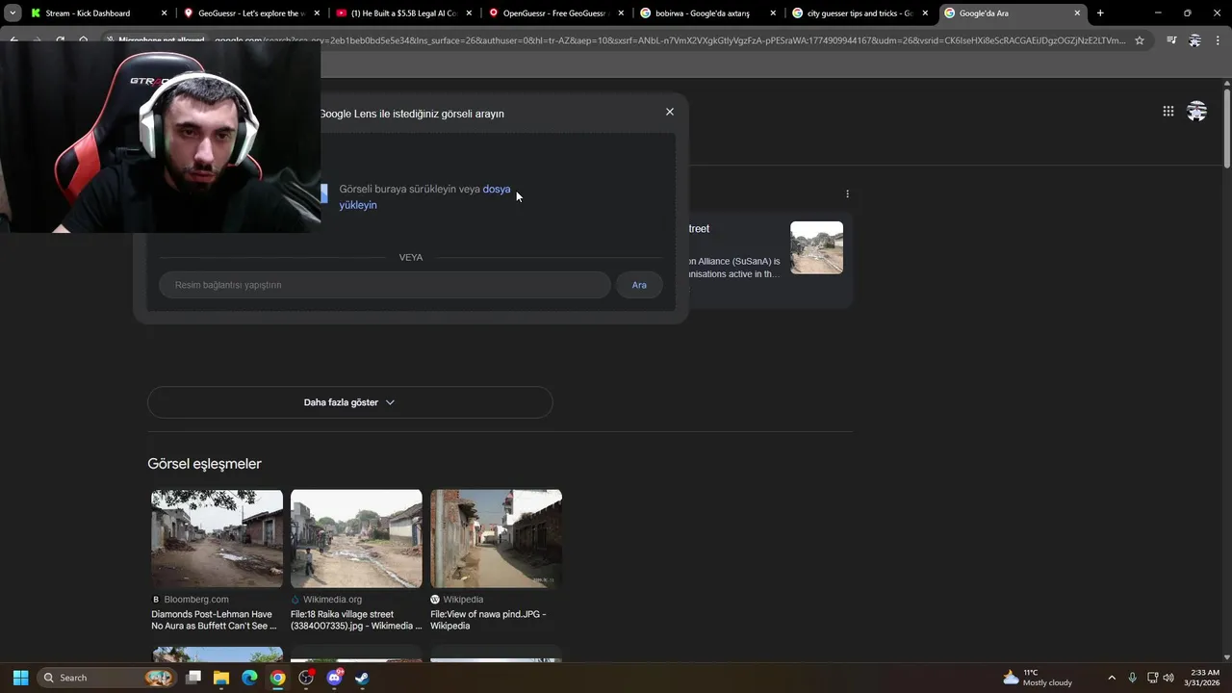Open network settings from the tray
This screenshot has width=1232, height=693.
tap(1153, 678)
